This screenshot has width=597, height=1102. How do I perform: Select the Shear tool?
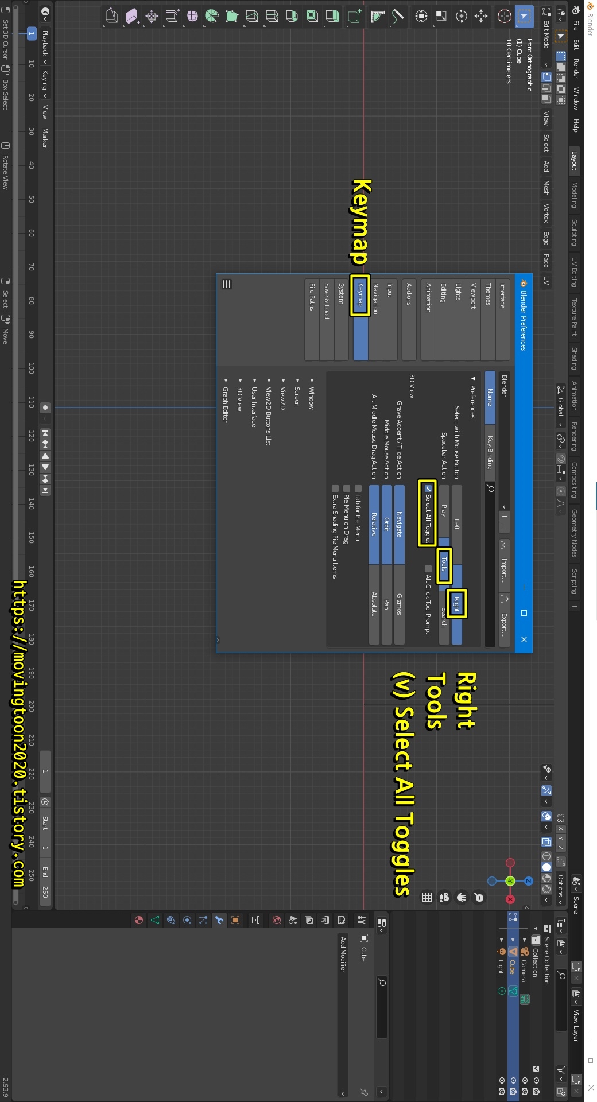(132, 16)
